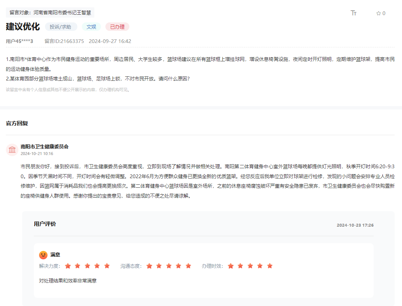Viewport: 402px width, 306px height.
Task: Click the 沟通态度 star rating row
Action: (x=169, y=266)
